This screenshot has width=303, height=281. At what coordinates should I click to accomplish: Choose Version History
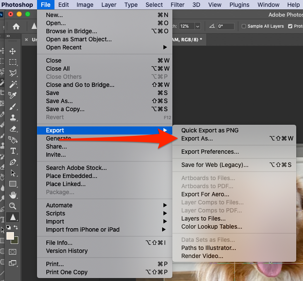(x=105, y=251)
